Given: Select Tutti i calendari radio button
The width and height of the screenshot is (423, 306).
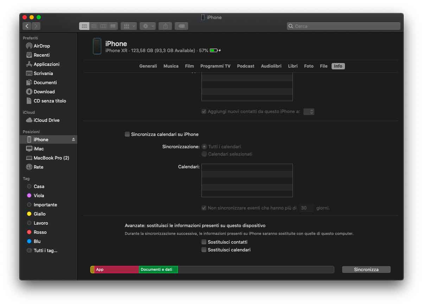Looking at the screenshot, I should (204, 146).
